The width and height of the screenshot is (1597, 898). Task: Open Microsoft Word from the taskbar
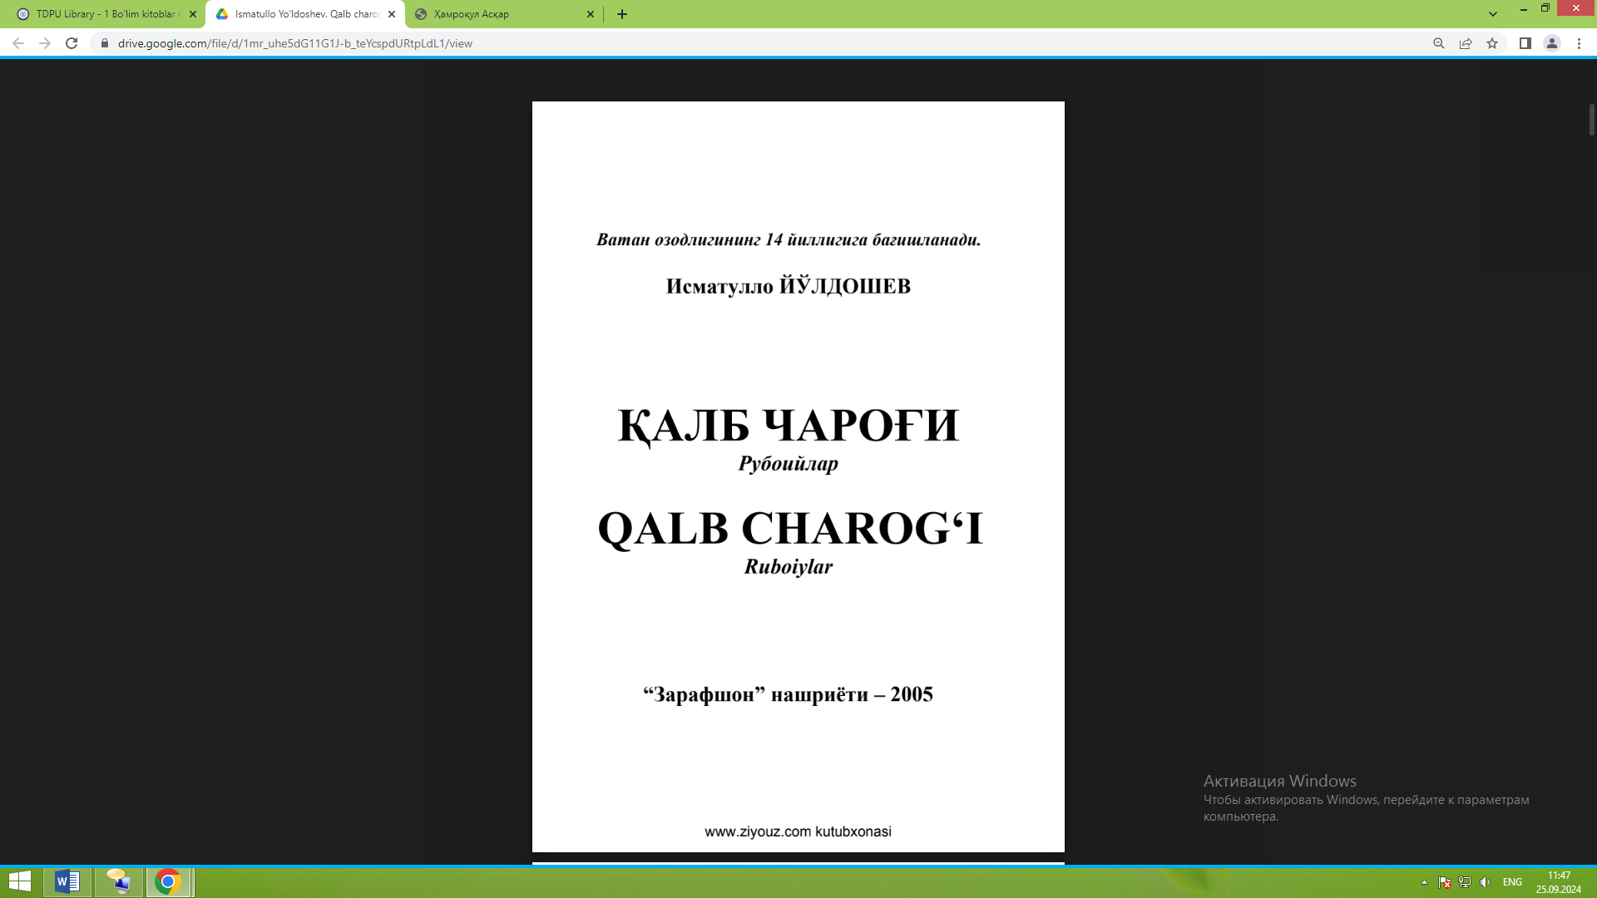point(67,881)
